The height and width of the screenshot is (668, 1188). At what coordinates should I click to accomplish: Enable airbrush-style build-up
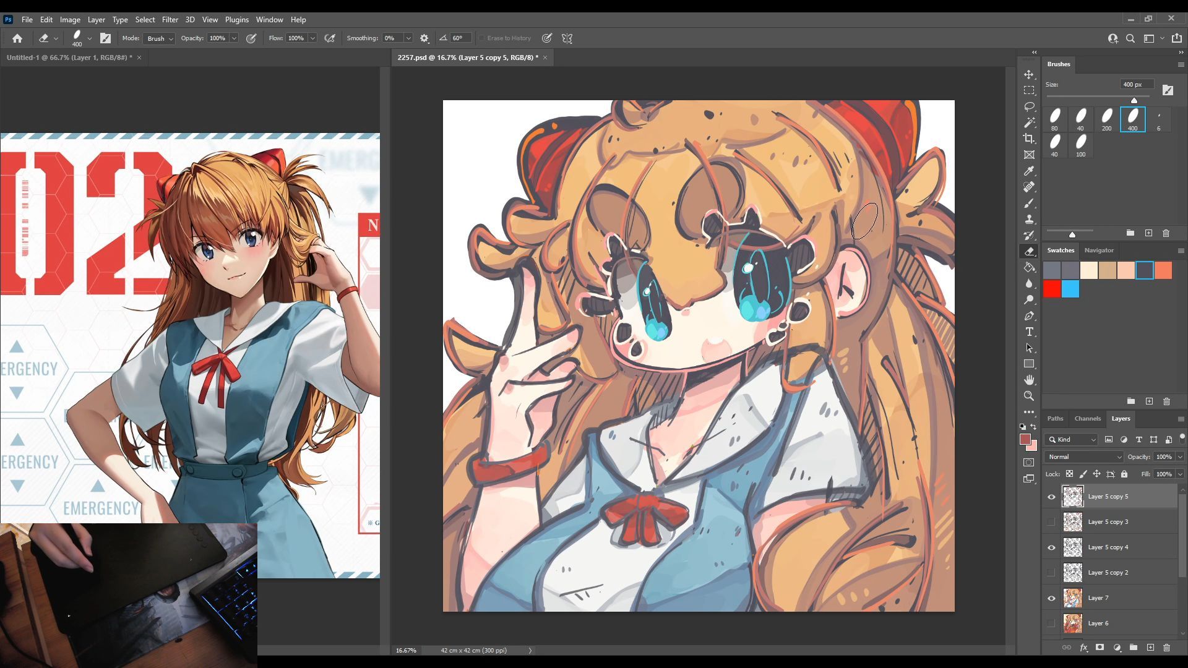(x=330, y=38)
